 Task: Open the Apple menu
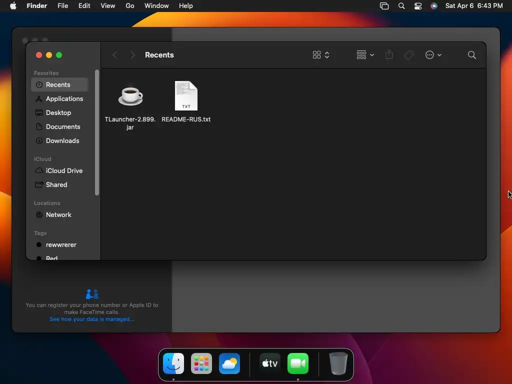pyautogui.click(x=13, y=6)
